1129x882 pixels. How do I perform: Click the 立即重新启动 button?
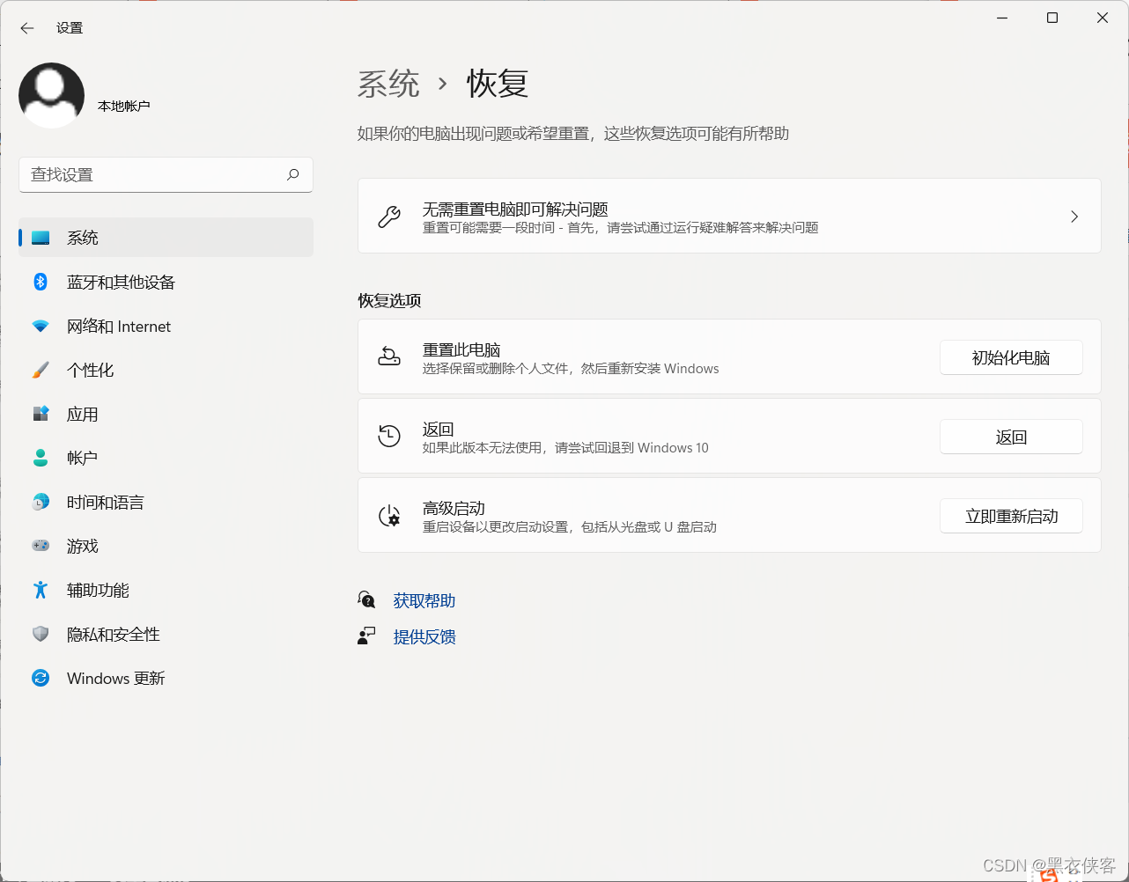click(x=1011, y=516)
